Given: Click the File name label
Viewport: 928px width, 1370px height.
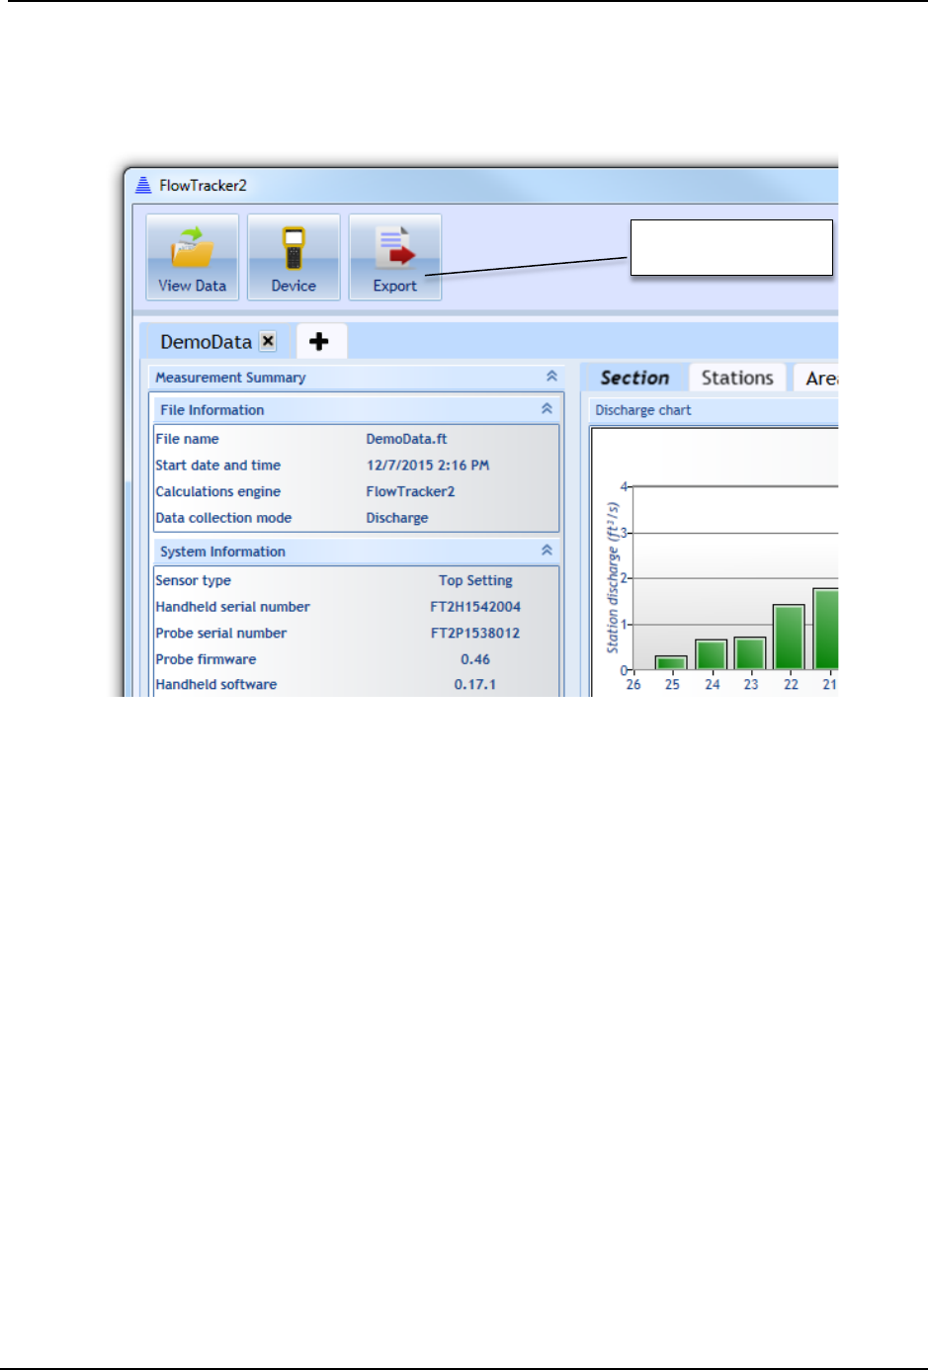Looking at the screenshot, I should (x=187, y=439).
